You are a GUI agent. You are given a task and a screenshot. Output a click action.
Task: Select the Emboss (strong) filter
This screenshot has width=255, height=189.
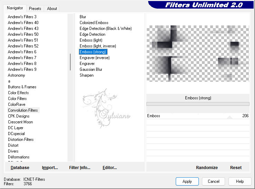(x=93, y=52)
